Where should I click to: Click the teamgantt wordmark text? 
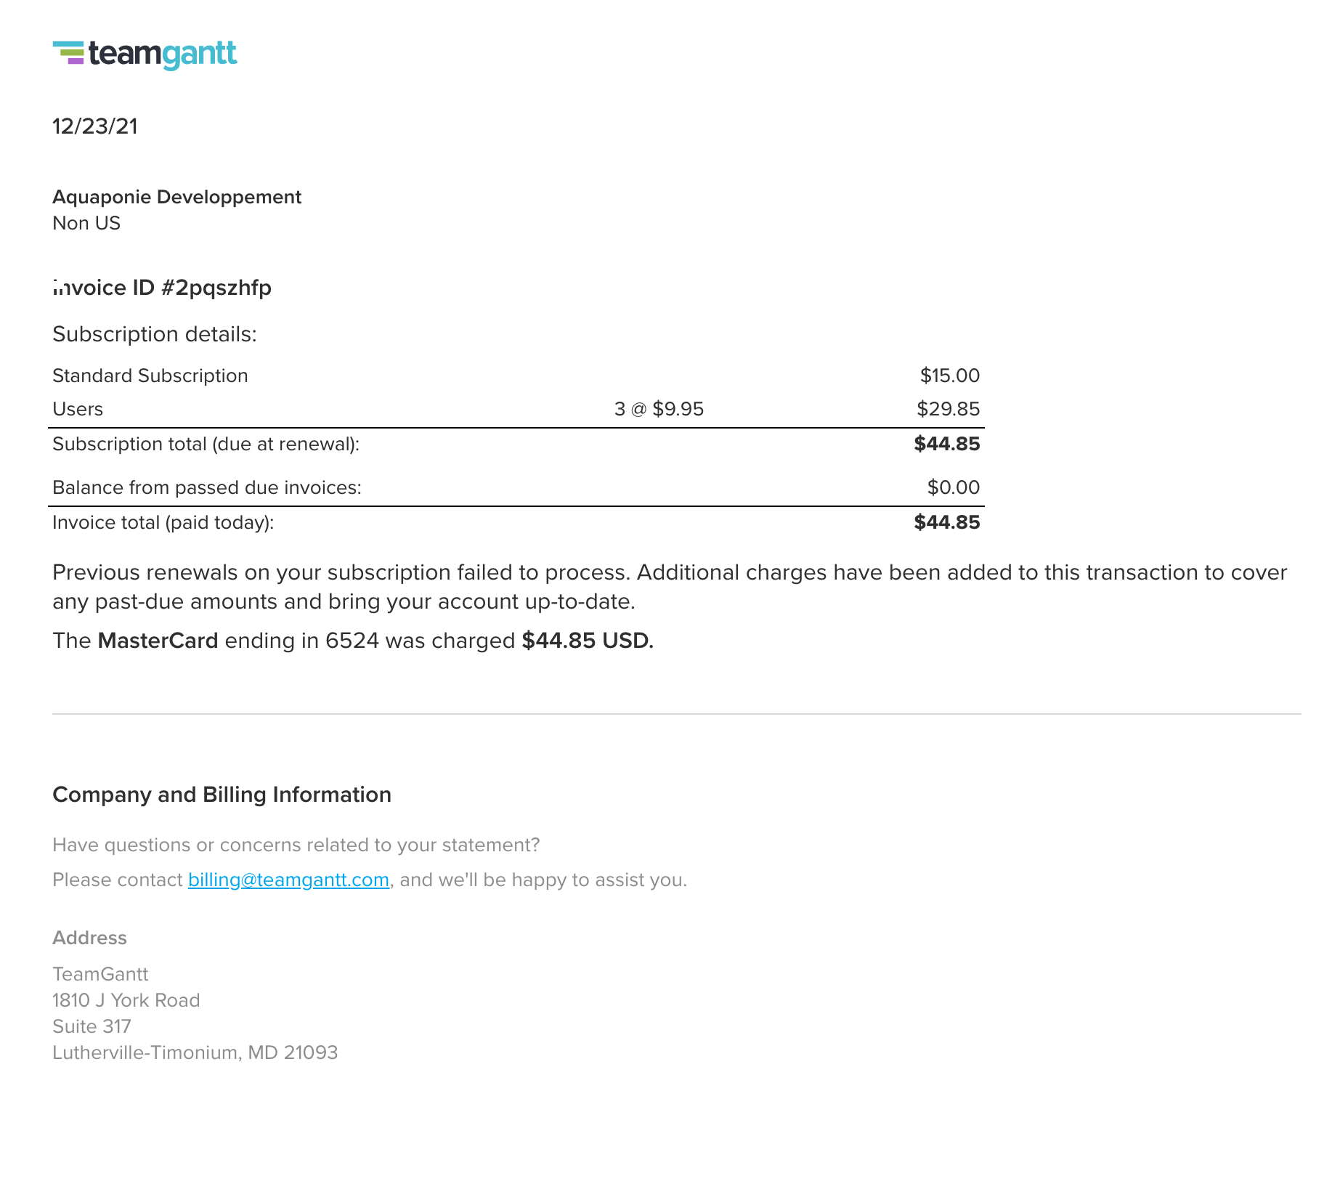[x=163, y=54]
